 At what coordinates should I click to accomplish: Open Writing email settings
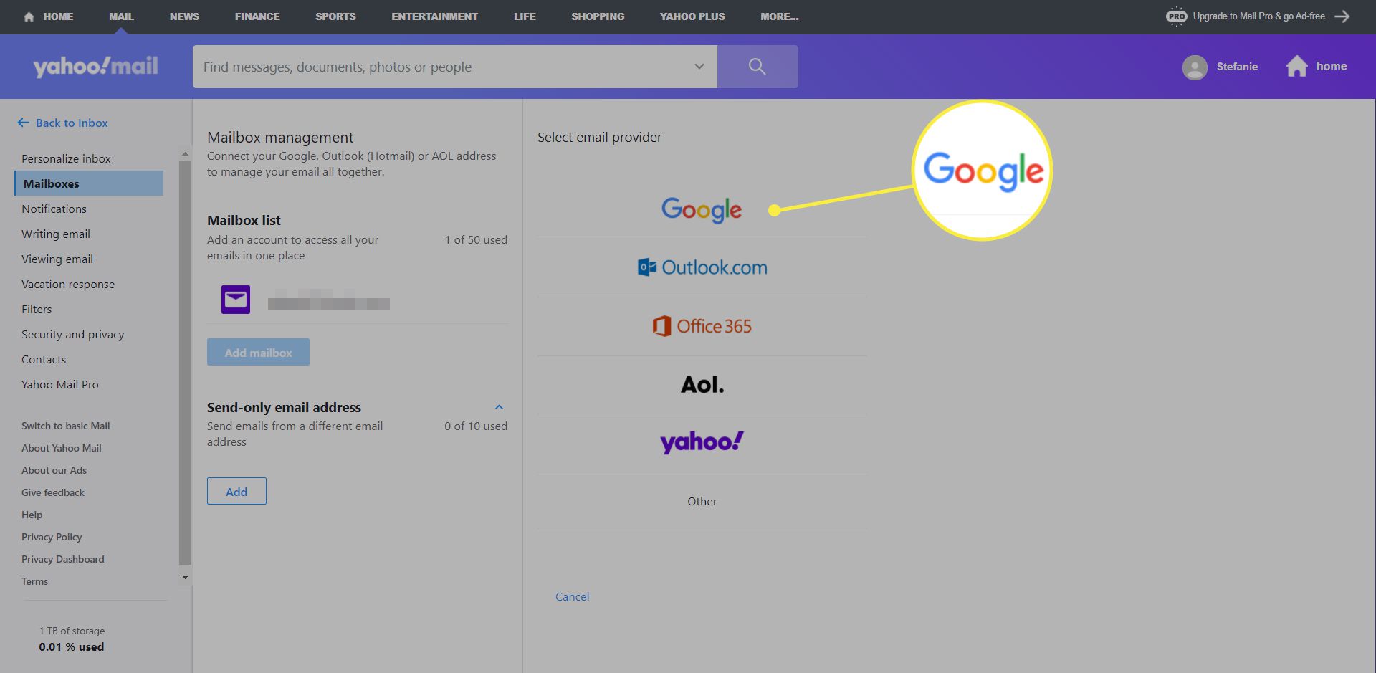coord(56,234)
